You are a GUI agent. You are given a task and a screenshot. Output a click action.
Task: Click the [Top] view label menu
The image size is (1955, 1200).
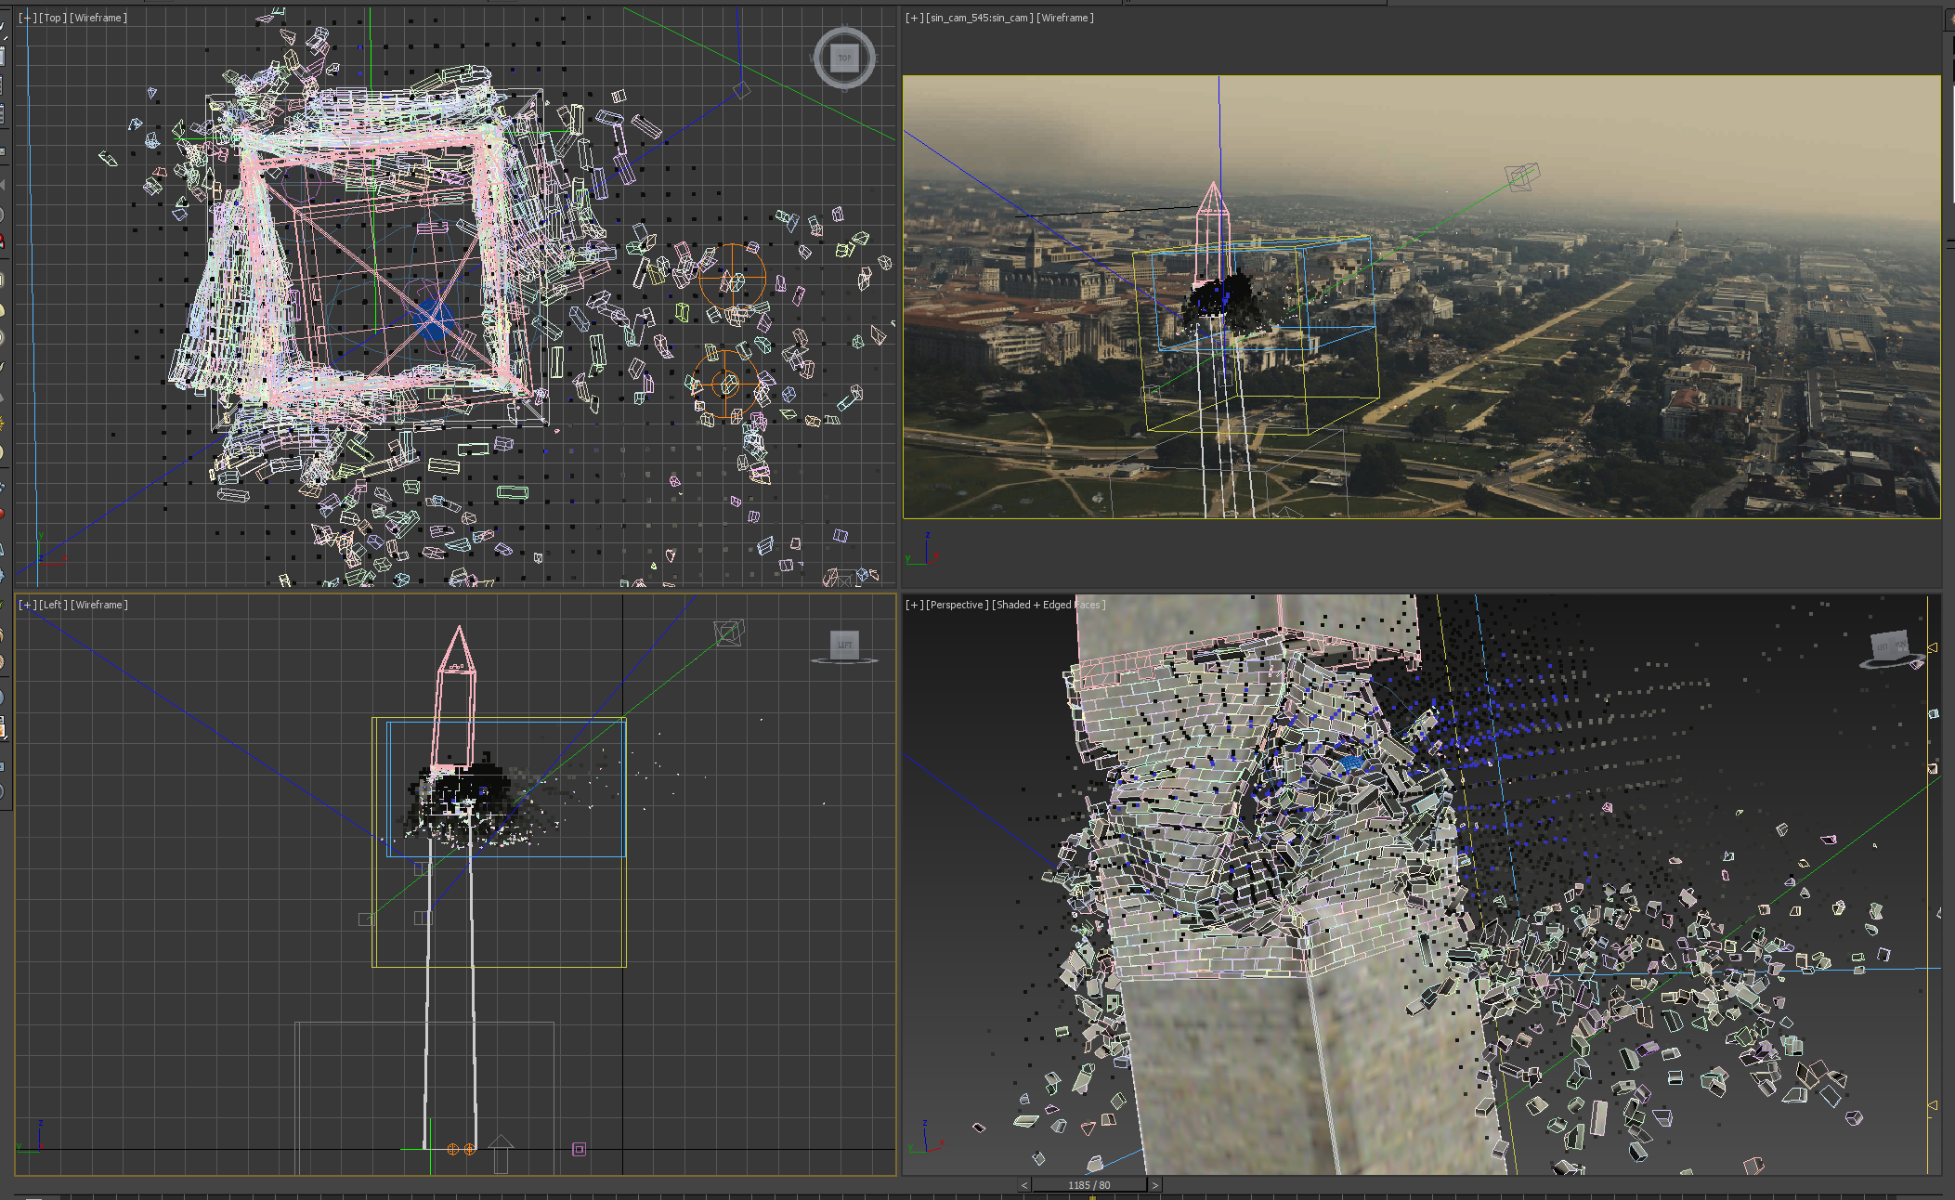(52, 18)
